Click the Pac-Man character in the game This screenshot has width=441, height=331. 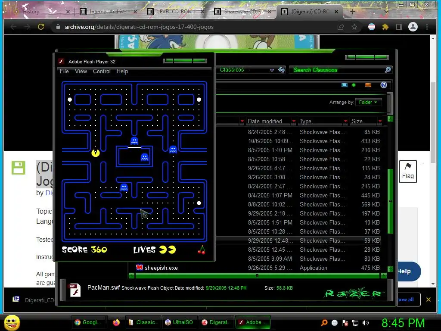tap(96, 153)
